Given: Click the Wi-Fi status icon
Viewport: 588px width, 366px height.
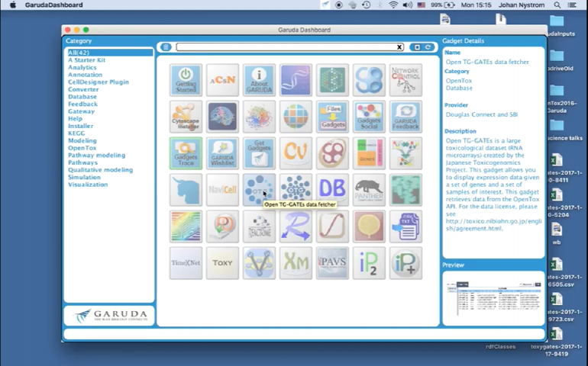Looking at the screenshot, I should click(393, 5).
